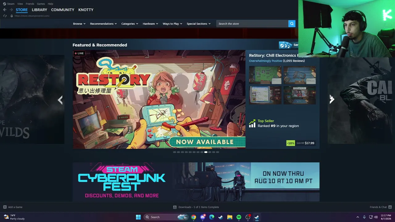Click the Overwhelmingly Positive review link
This screenshot has height=222, width=395.
(x=266, y=61)
